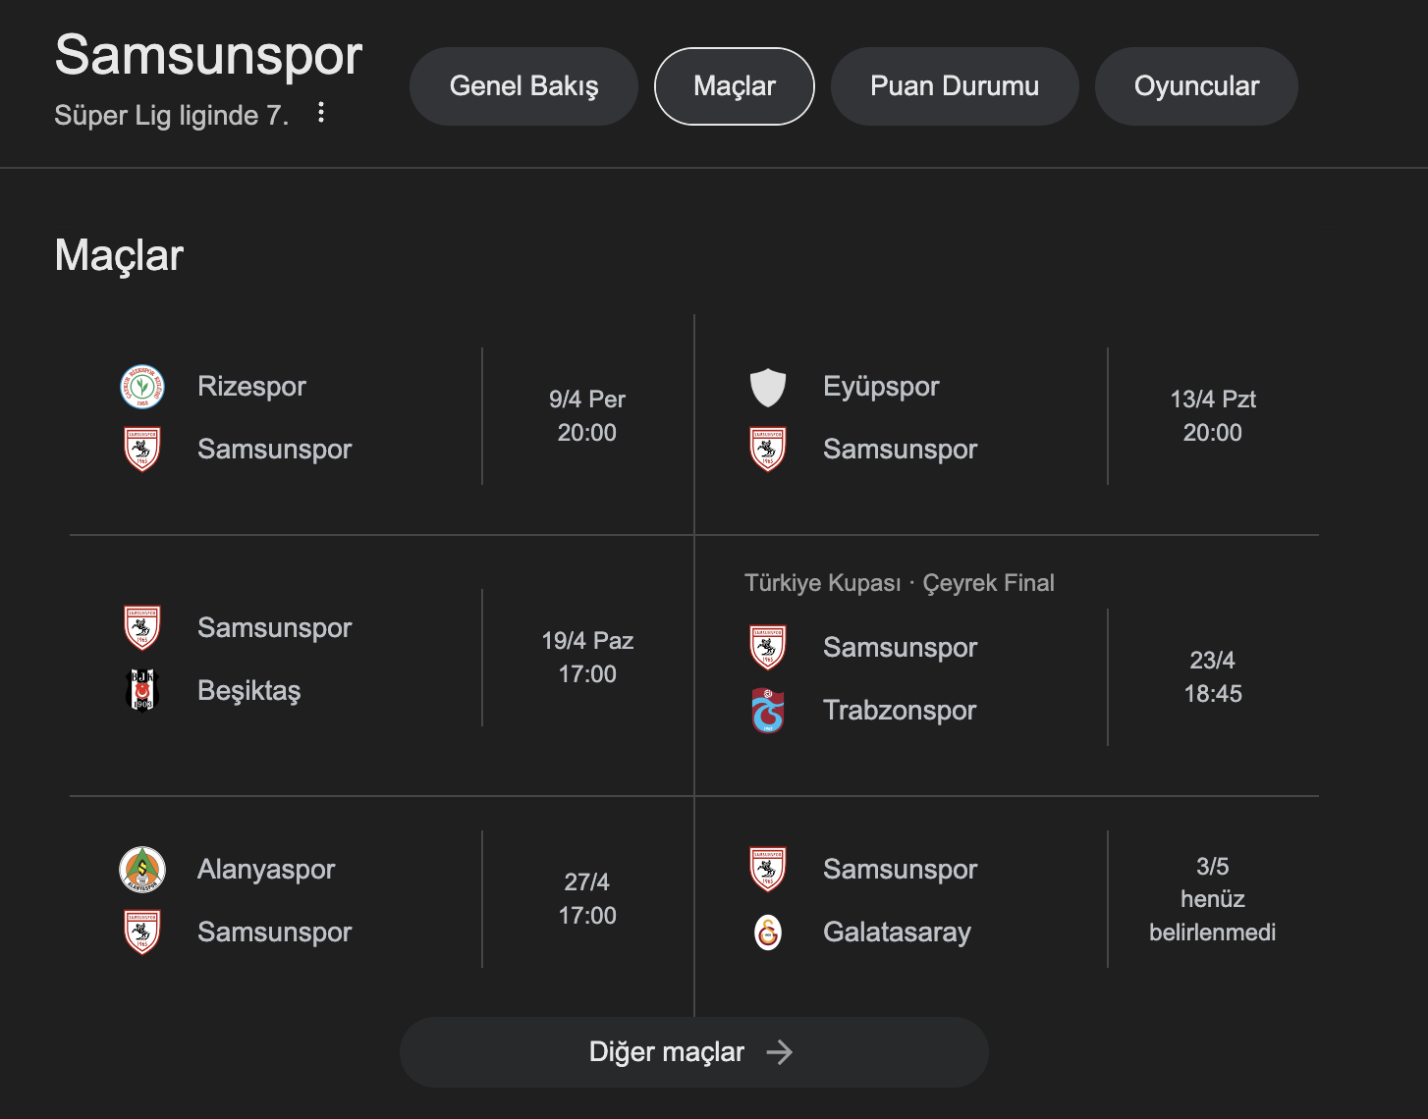Click the Trabzonspor club logo
Image resolution: width=1428 pixels, height=1119 pixels.
pos(768,709)
